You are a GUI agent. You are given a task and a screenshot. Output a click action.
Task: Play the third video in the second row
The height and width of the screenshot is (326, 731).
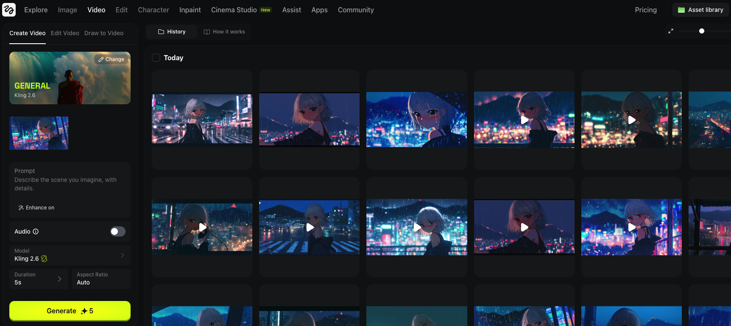coord(417,227)
